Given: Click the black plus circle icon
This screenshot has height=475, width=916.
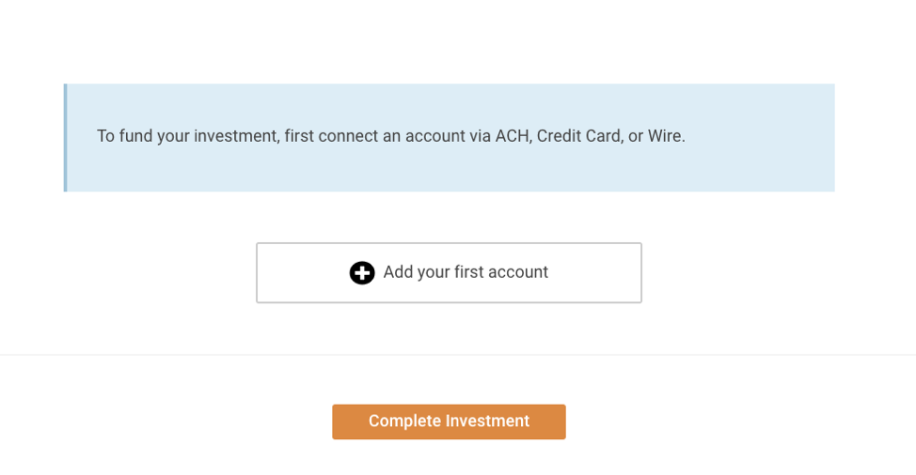Looking at the screenshot, I should coord(362,273).
